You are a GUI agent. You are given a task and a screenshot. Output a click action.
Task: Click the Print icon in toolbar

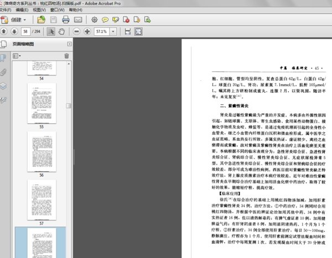[x=66, y=19]
